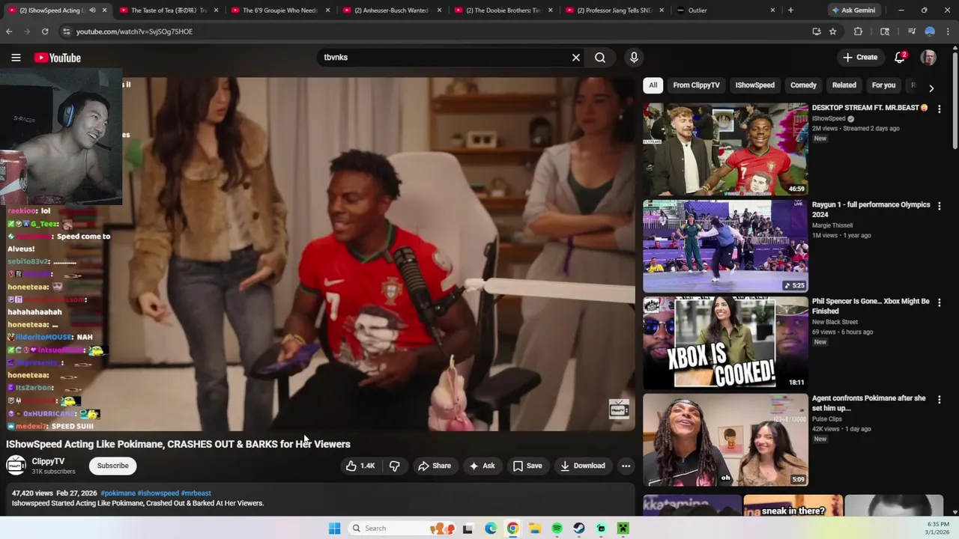Dislike the video

pos(395,466)
